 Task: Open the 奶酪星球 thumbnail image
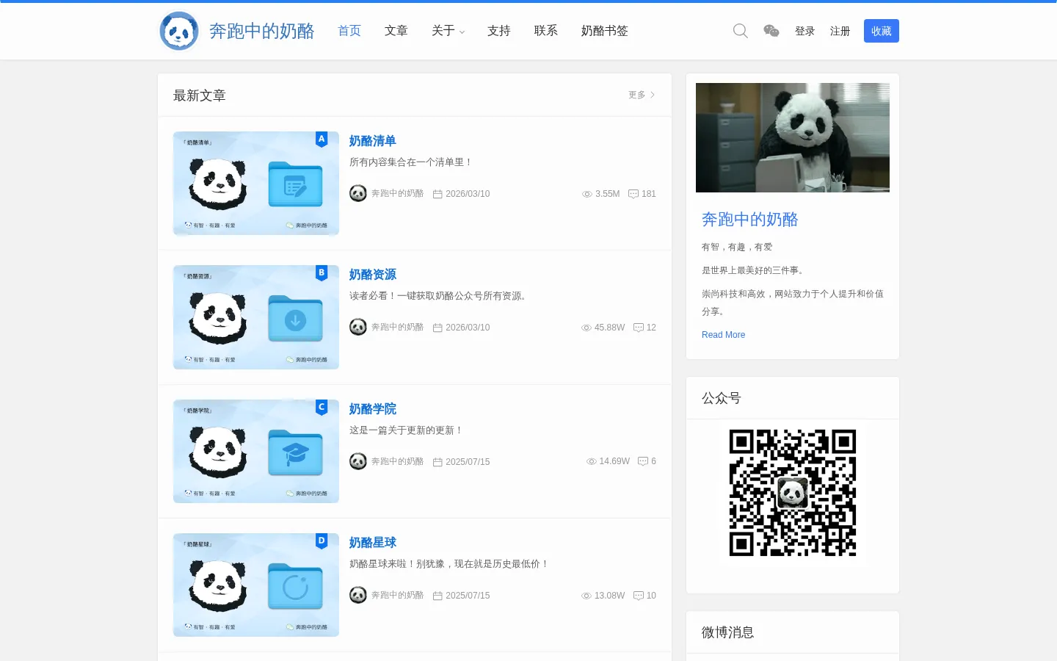(256, 585)
